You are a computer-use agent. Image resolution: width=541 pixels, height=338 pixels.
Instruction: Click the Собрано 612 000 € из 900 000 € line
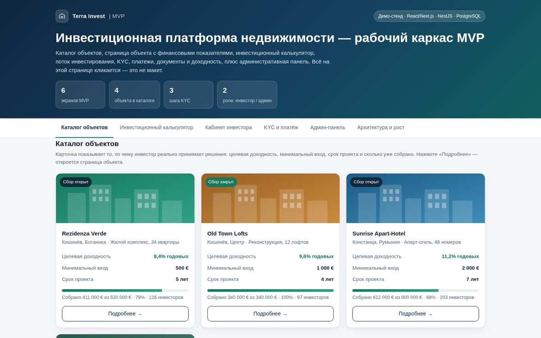pyautogui.click(x=413, y=297)
